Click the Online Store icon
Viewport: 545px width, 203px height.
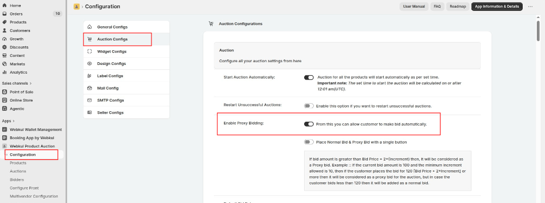tap(4, 100)
